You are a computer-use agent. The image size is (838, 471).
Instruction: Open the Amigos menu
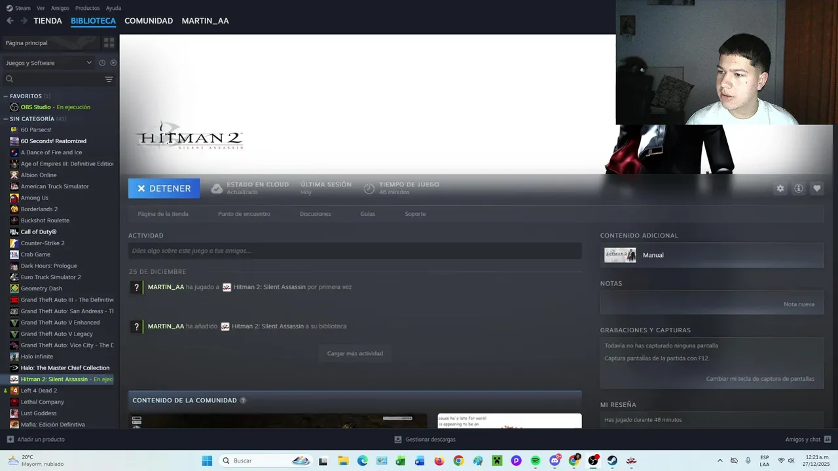(60, 8)
